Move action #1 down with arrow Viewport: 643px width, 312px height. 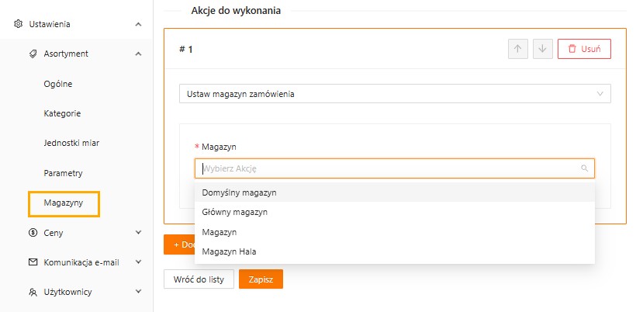click(542, 49)
